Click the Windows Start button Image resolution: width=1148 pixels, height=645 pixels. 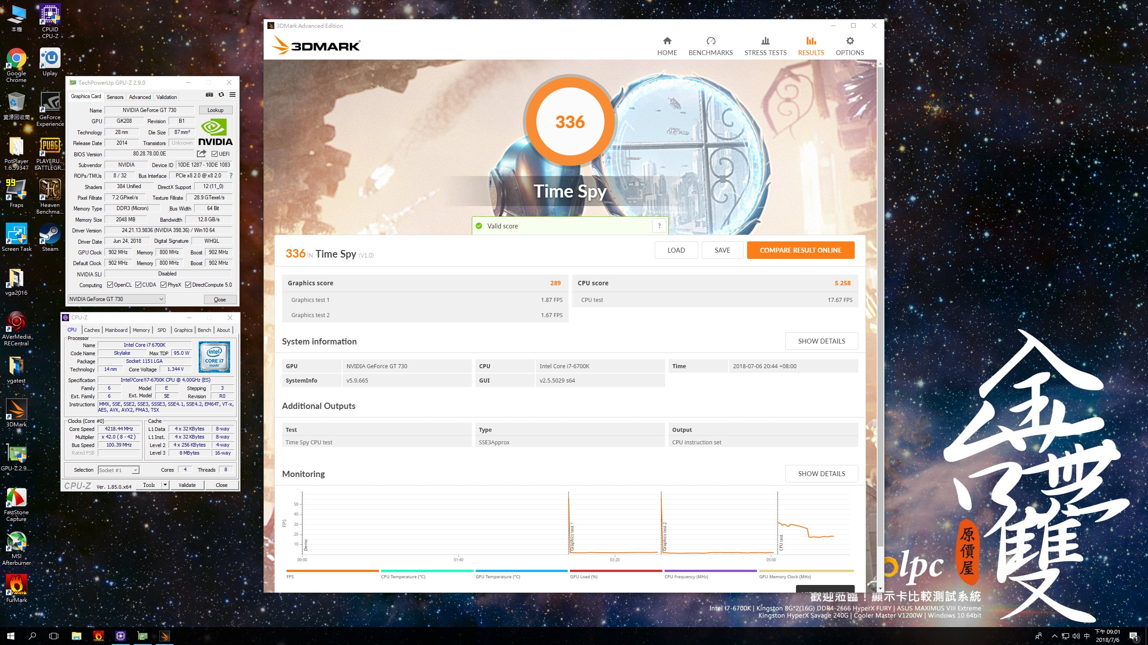point(11,636)
